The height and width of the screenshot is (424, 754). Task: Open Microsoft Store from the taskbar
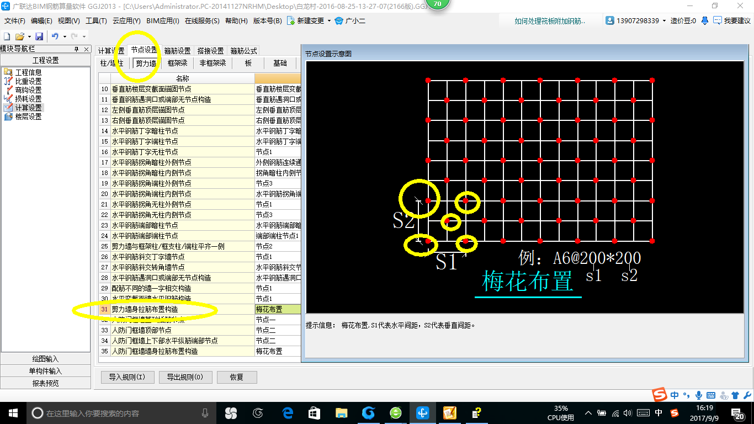[315, 412]
